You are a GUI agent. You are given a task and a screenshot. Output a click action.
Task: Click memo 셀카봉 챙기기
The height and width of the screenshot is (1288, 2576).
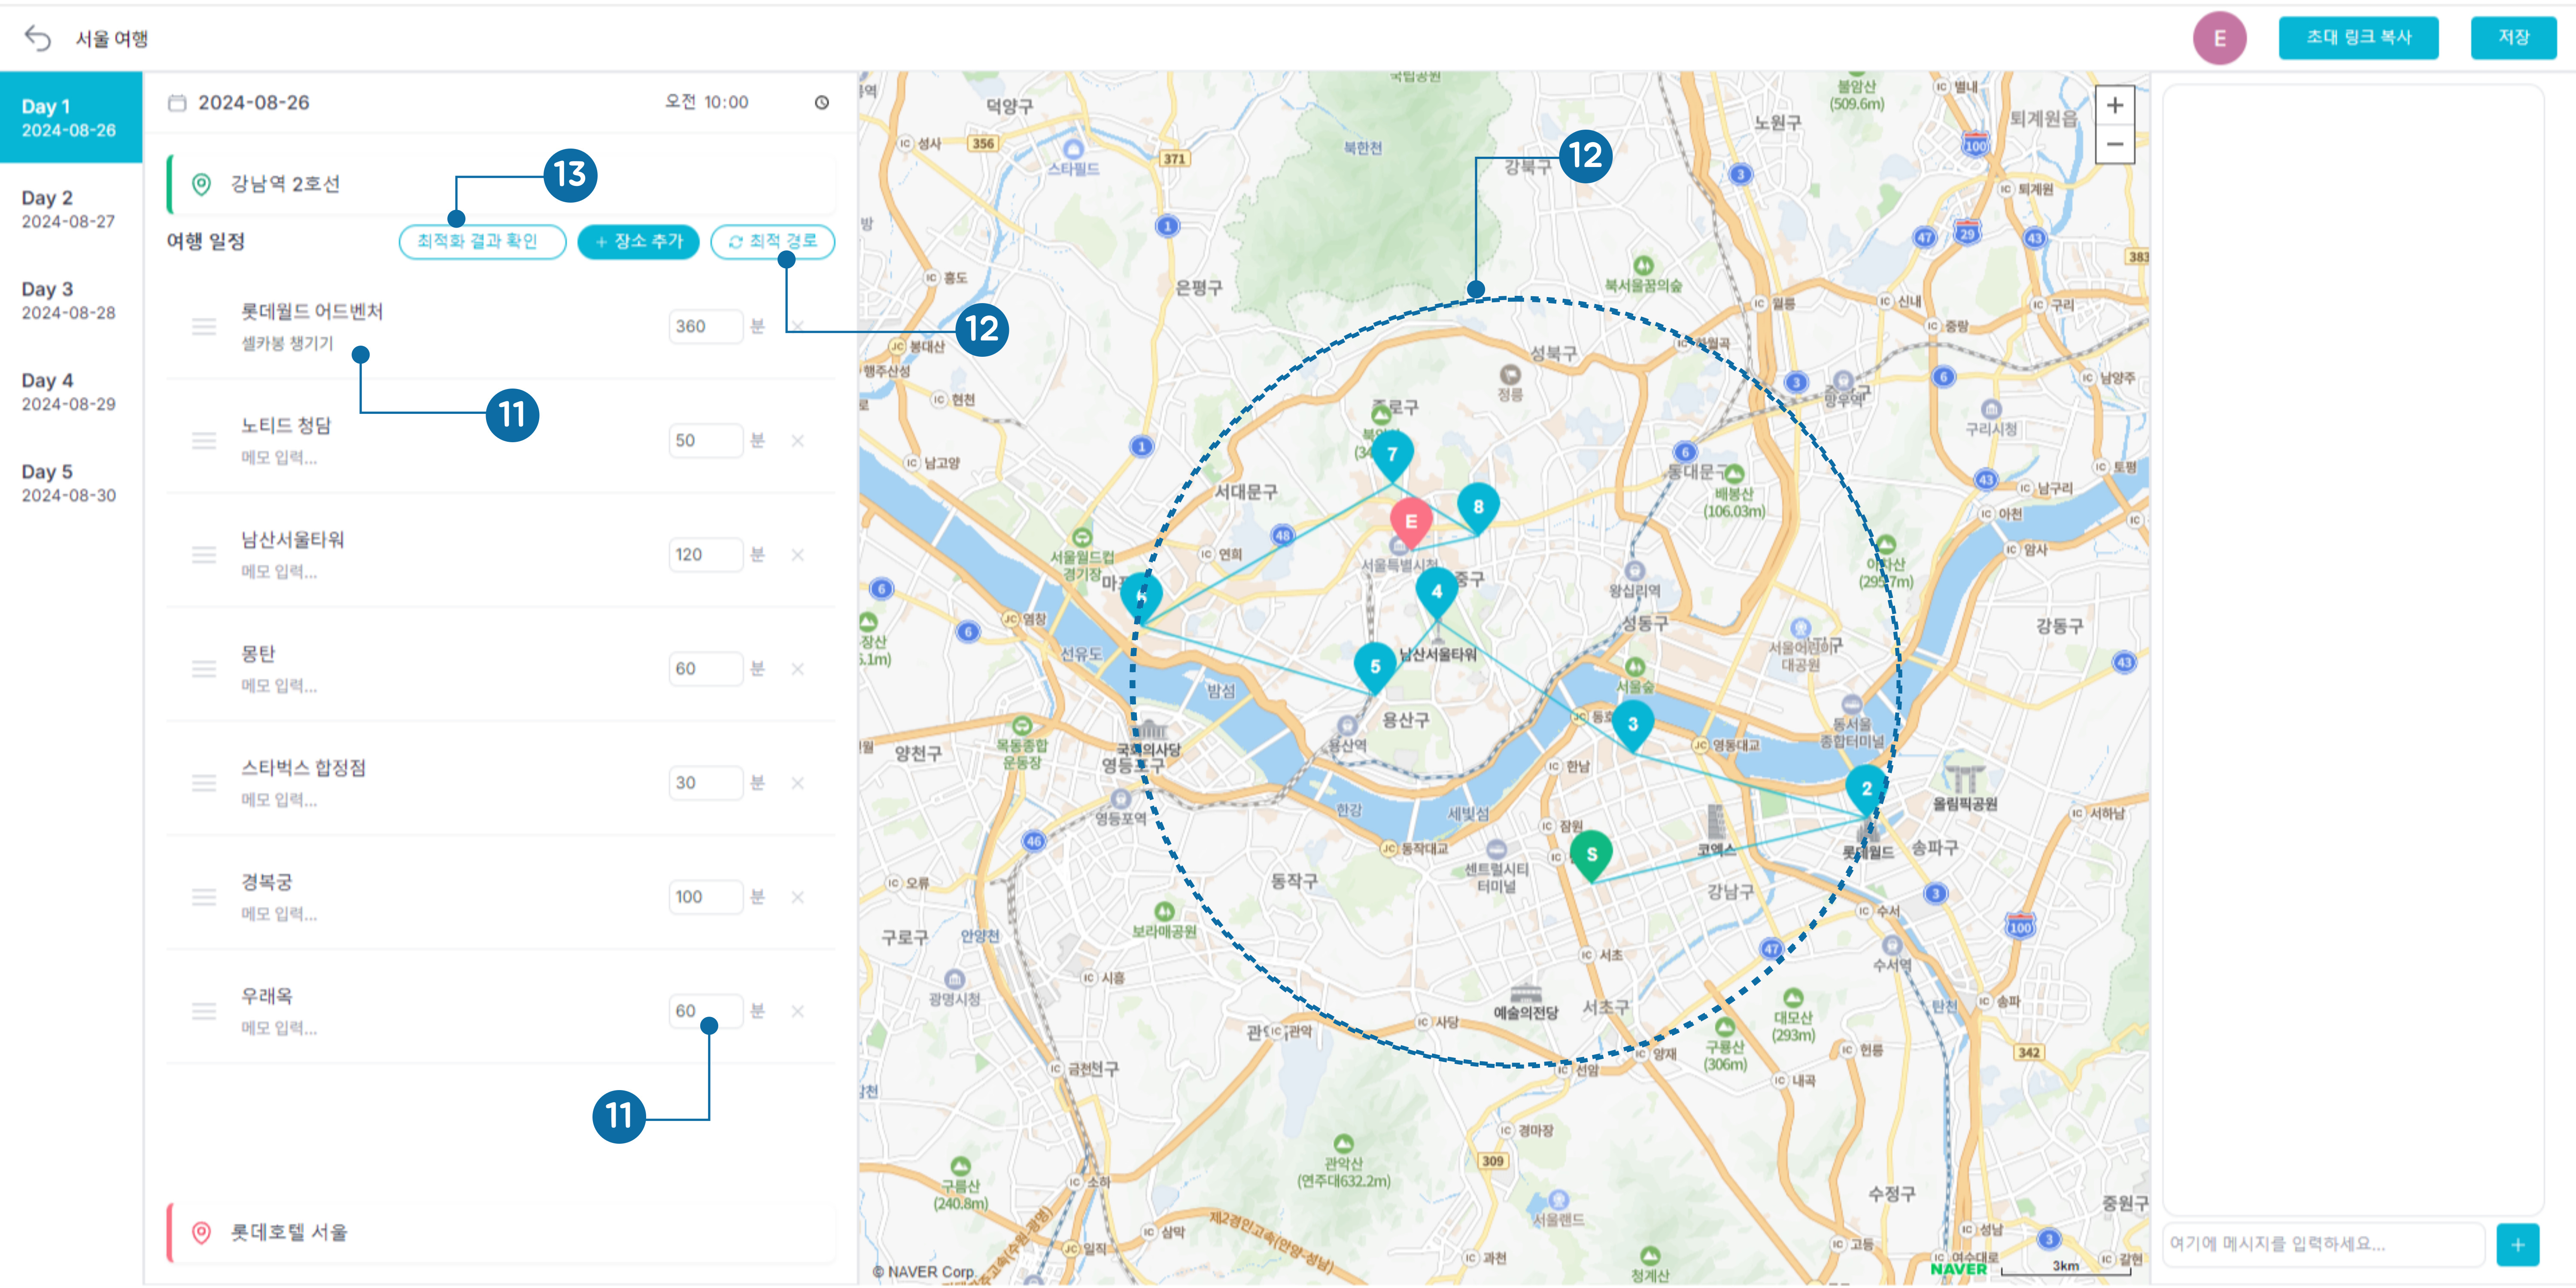(287, 343)
